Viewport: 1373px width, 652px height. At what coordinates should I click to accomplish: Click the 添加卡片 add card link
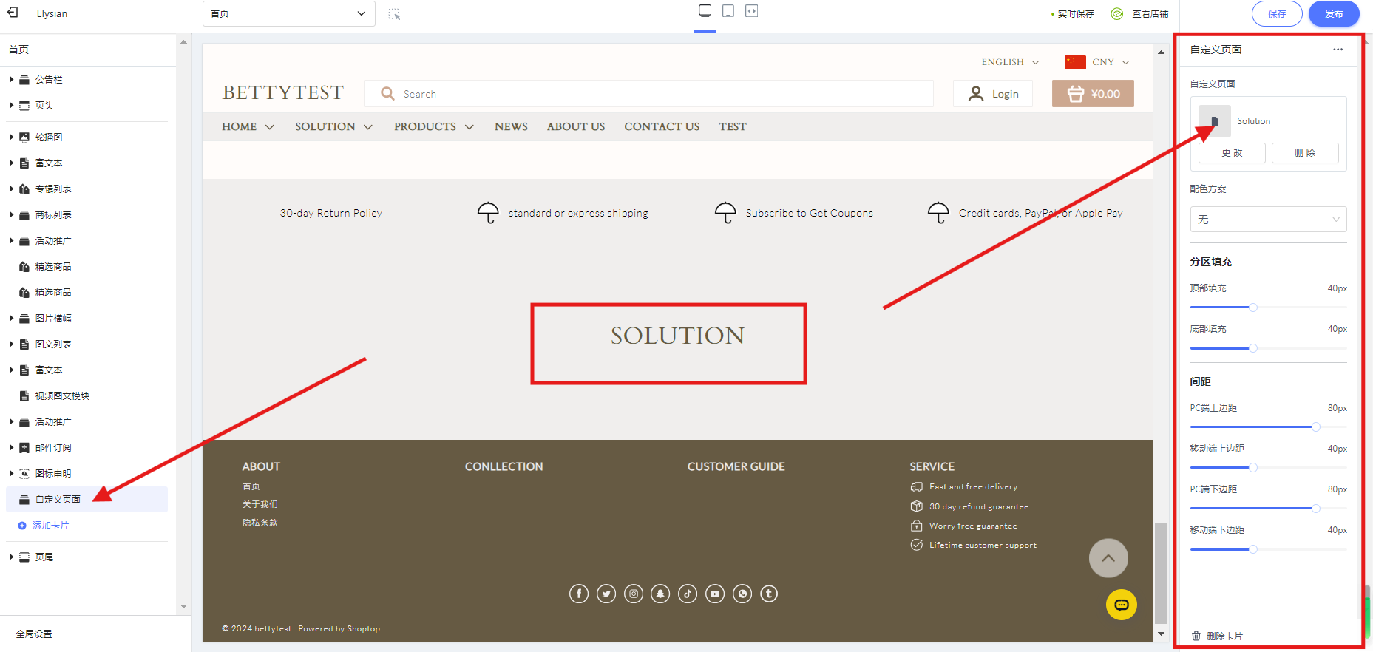(50, 526)
